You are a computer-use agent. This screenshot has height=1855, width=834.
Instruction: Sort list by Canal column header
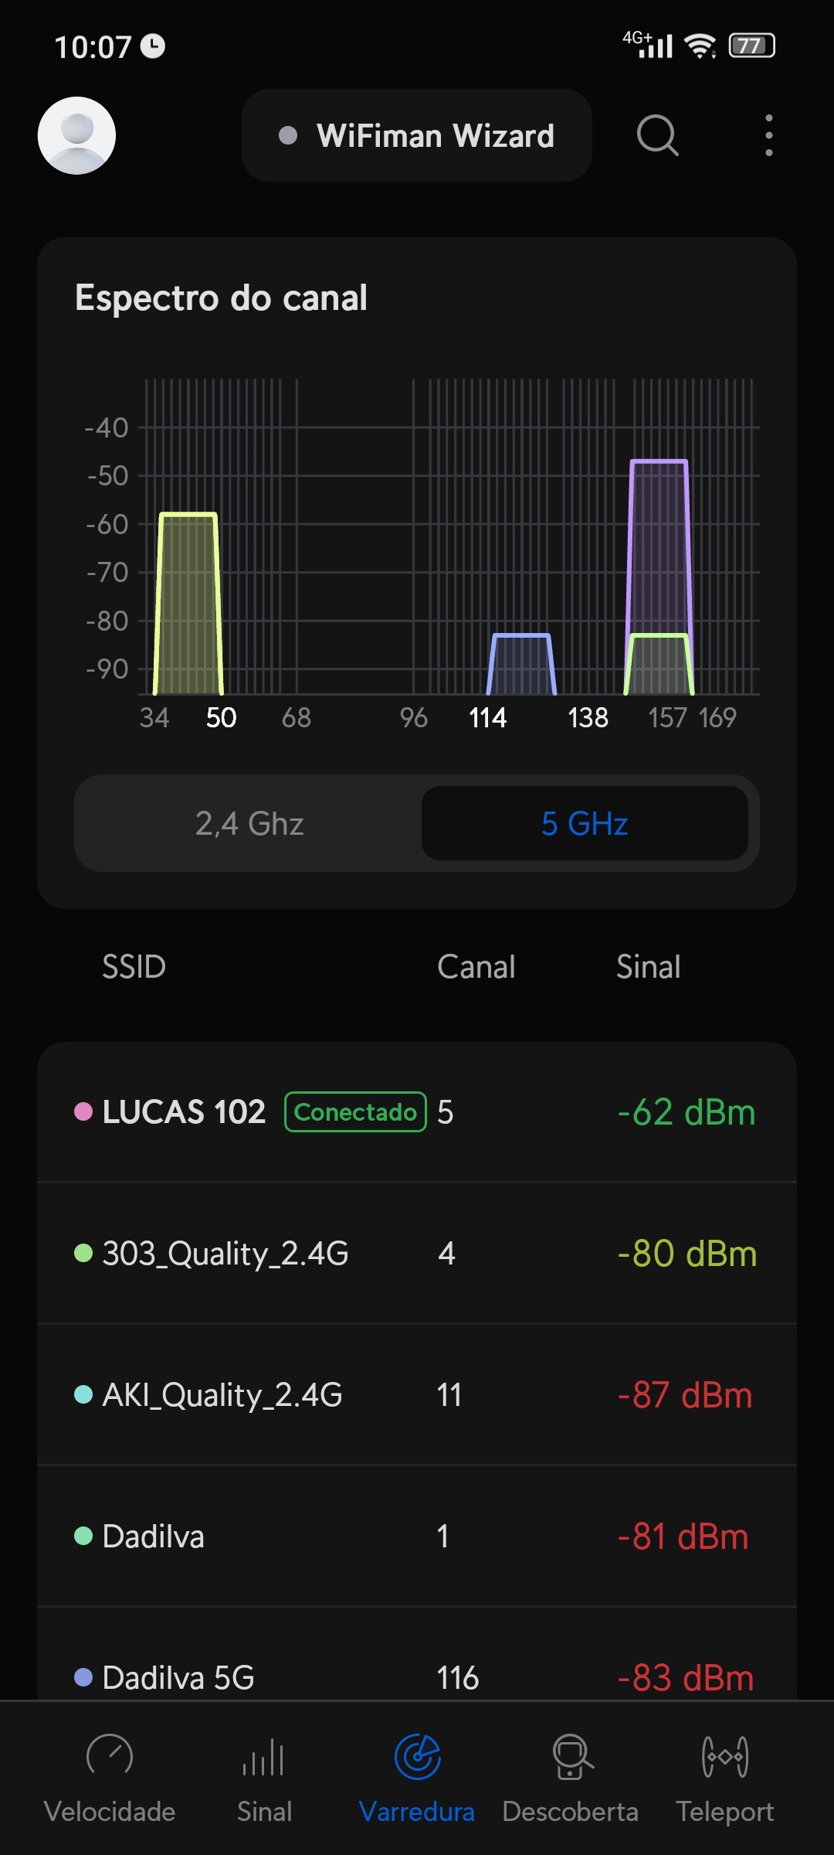pyautogui.click(x=476, y=967)
